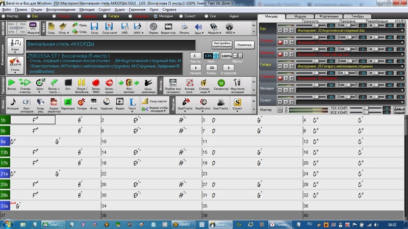Click the N хорусов value button

[228, 68]
